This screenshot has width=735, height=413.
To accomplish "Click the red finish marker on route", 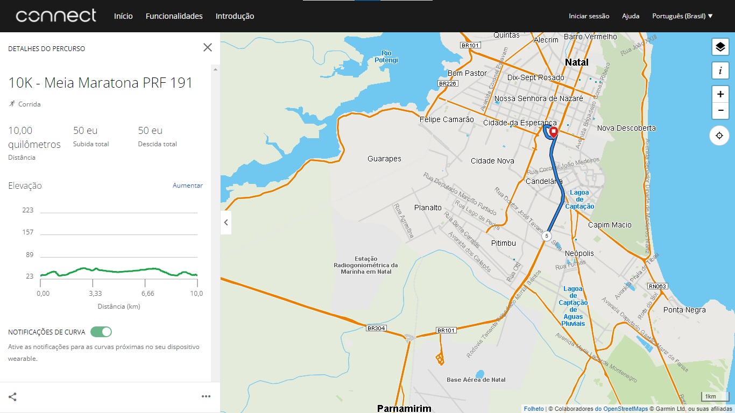I will click(x=553, y=132).
